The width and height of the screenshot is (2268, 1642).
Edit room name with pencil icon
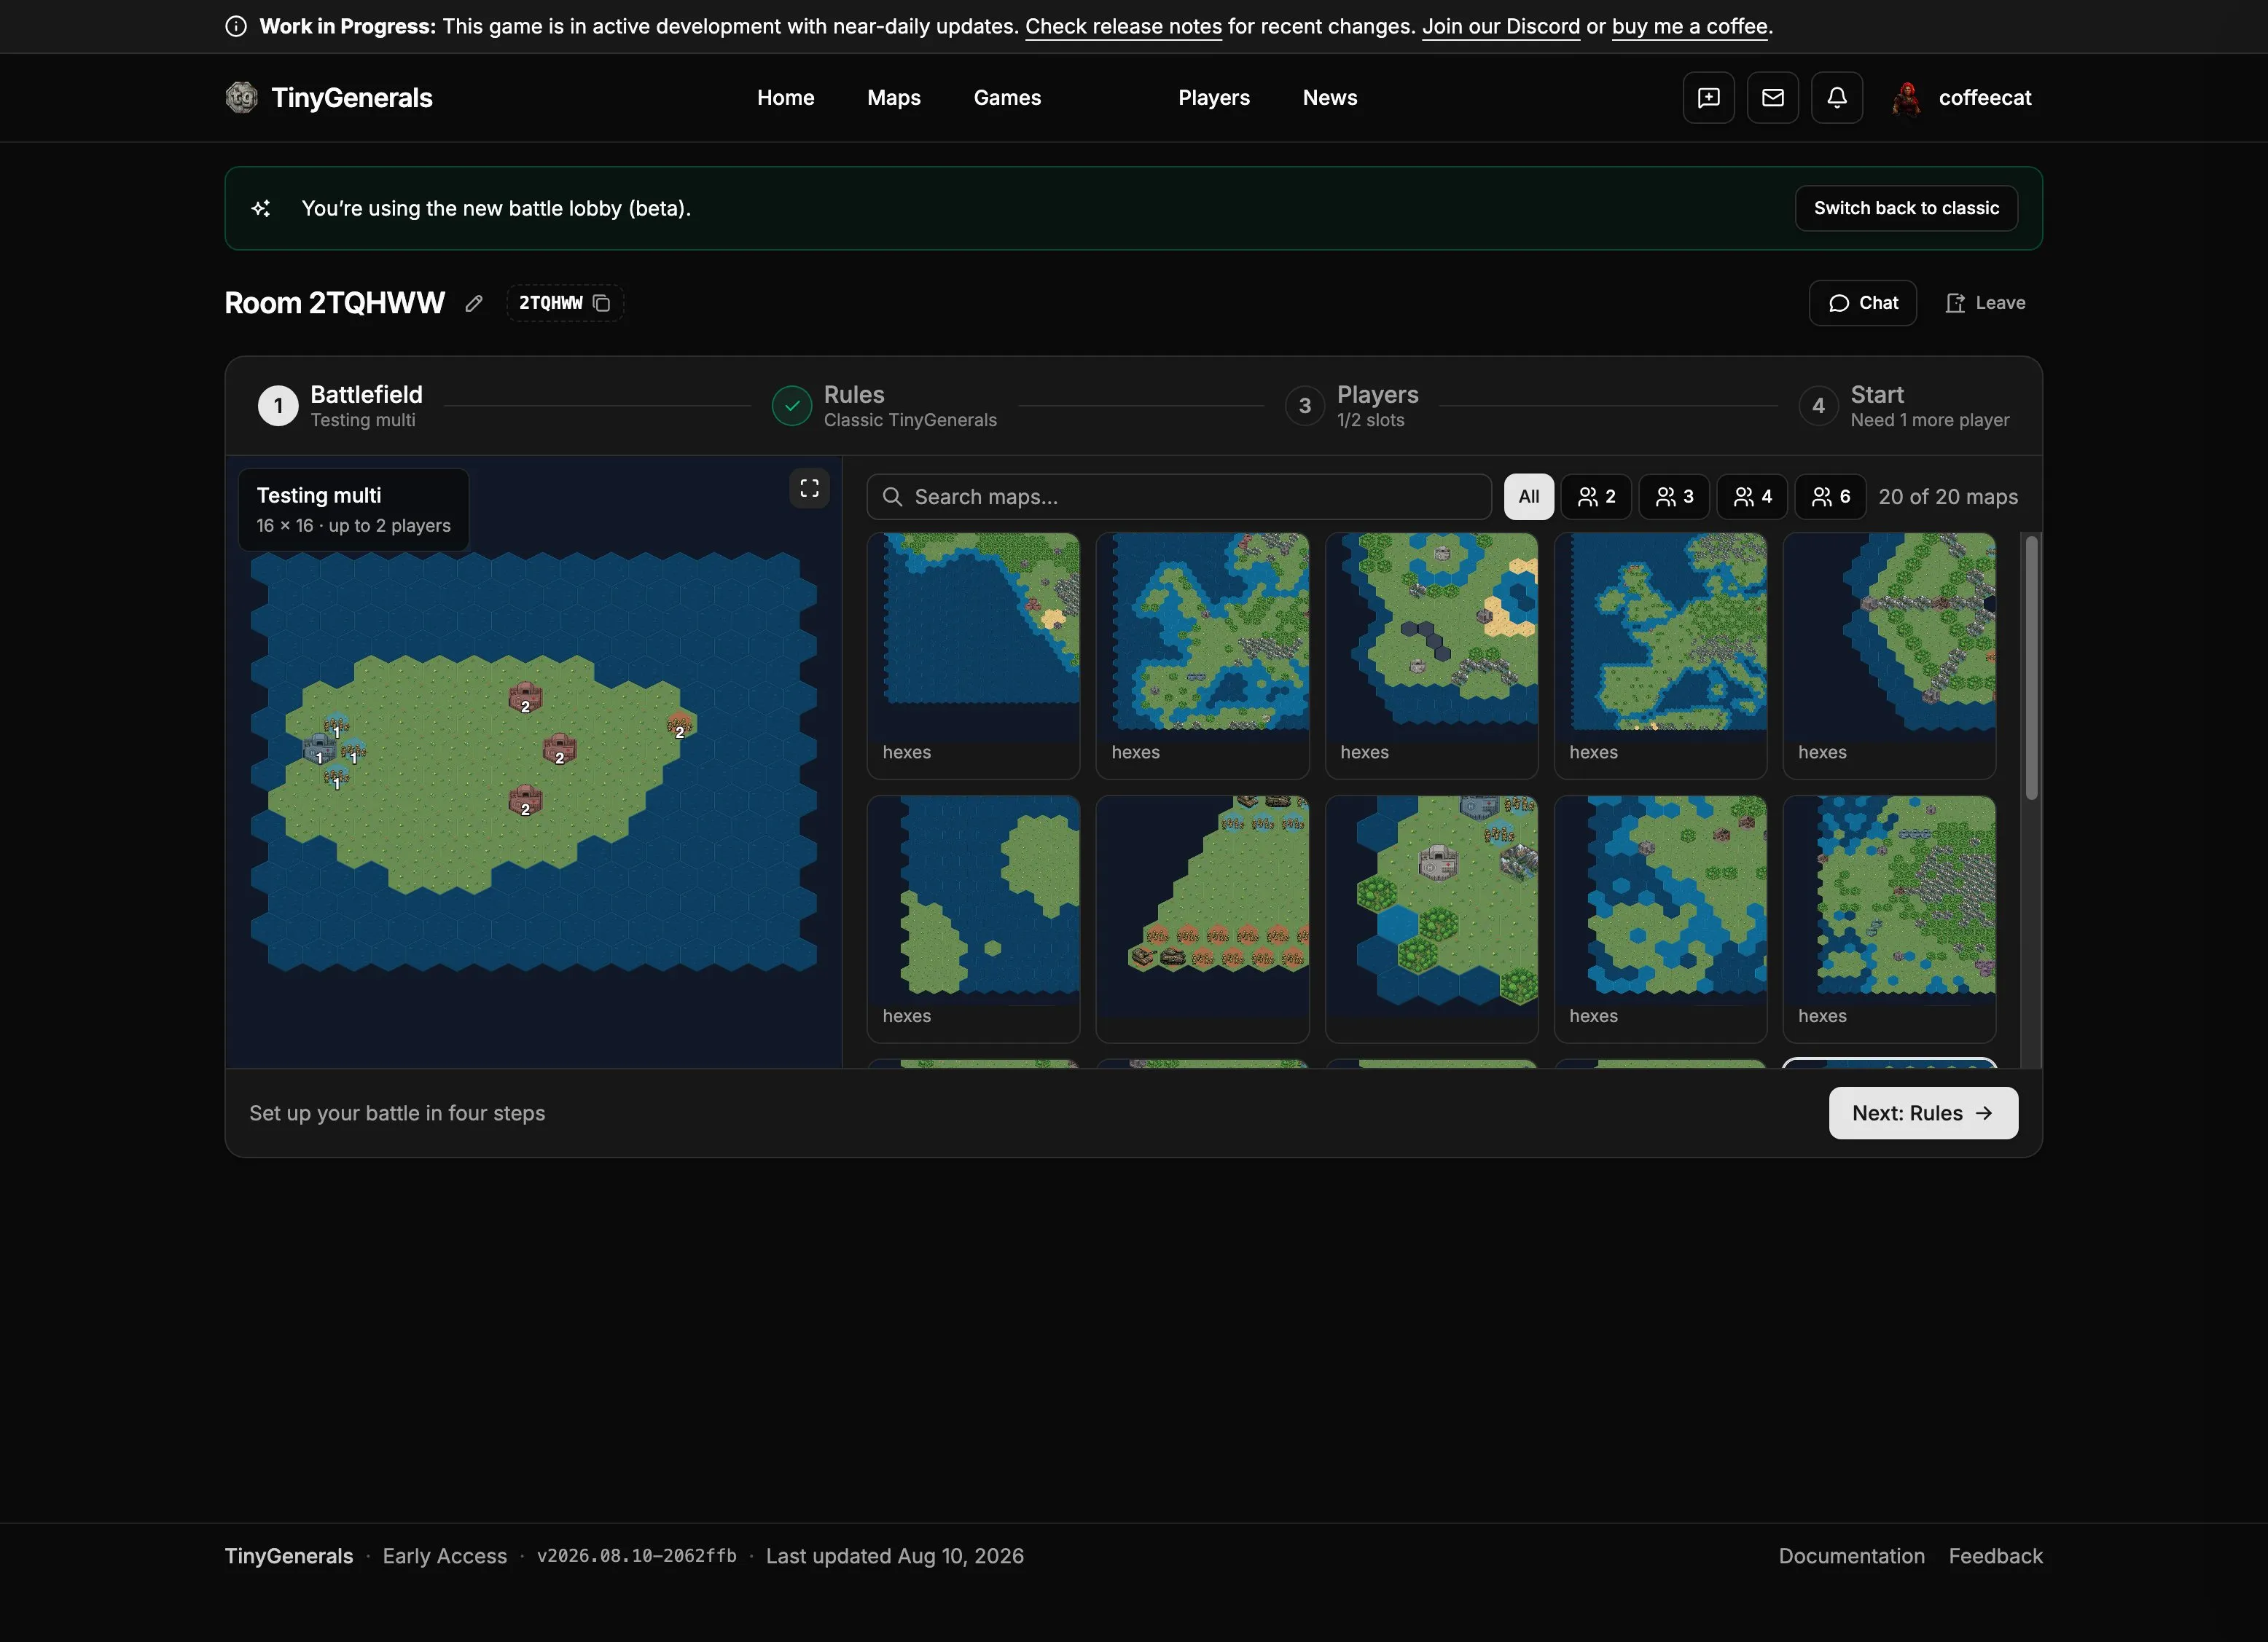(474, 303)
